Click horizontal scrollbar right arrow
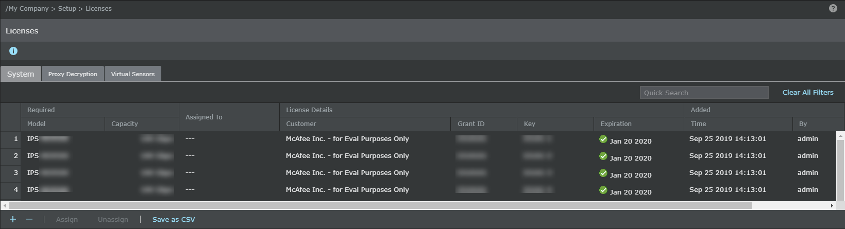The width and height of the screenshot is (845, 229). (832, 205)
